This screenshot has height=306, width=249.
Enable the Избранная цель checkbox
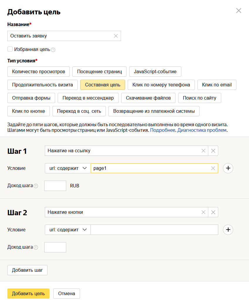coord(10,49)
